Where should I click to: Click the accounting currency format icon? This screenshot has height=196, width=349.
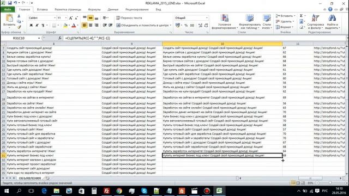tap(177, 26)
